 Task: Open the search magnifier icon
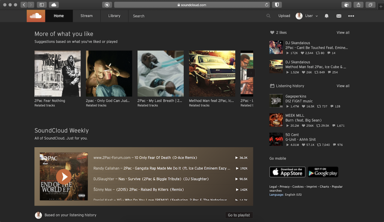268,16
